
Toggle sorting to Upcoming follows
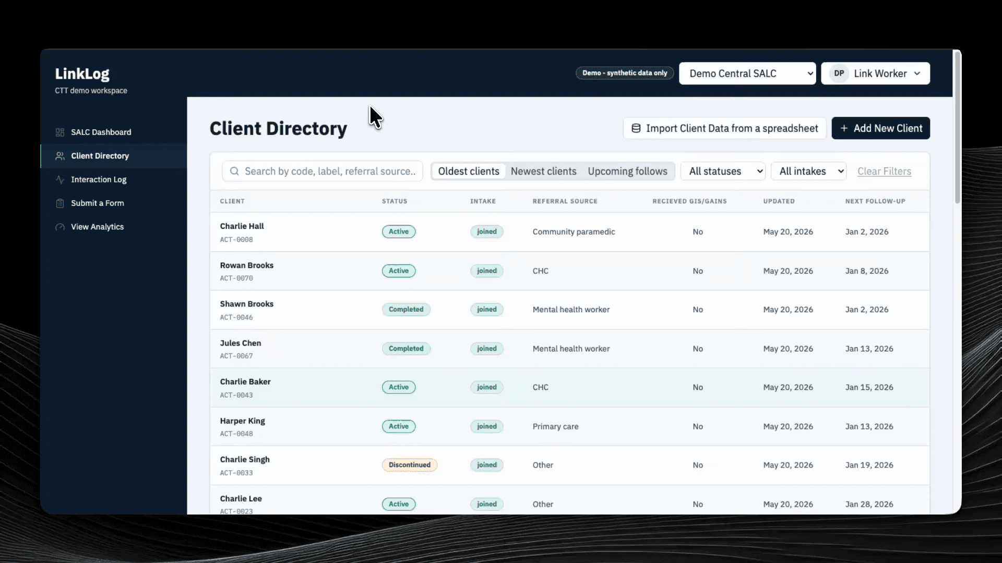click(x=627, y=171)
